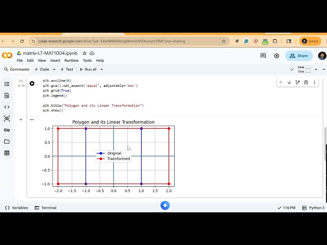
Task: Open the Runtime menu
Action: pyautogui.click(x=72, y=60)
